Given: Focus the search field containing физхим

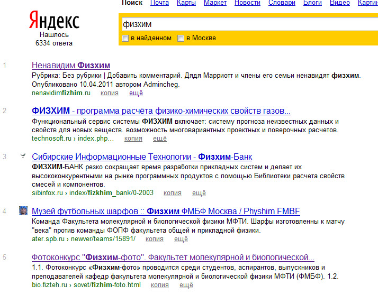Looking at the screenshot, I should pos(250,24).
